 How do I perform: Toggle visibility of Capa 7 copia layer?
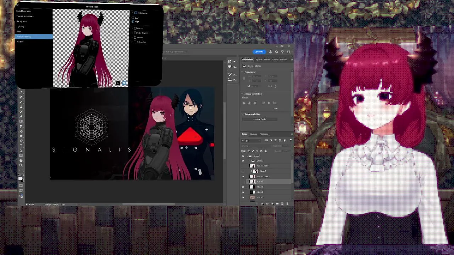click(x=243, y=176)
